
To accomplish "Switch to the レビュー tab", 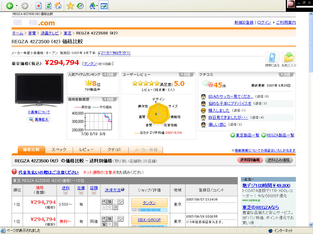I will point(87,150).
